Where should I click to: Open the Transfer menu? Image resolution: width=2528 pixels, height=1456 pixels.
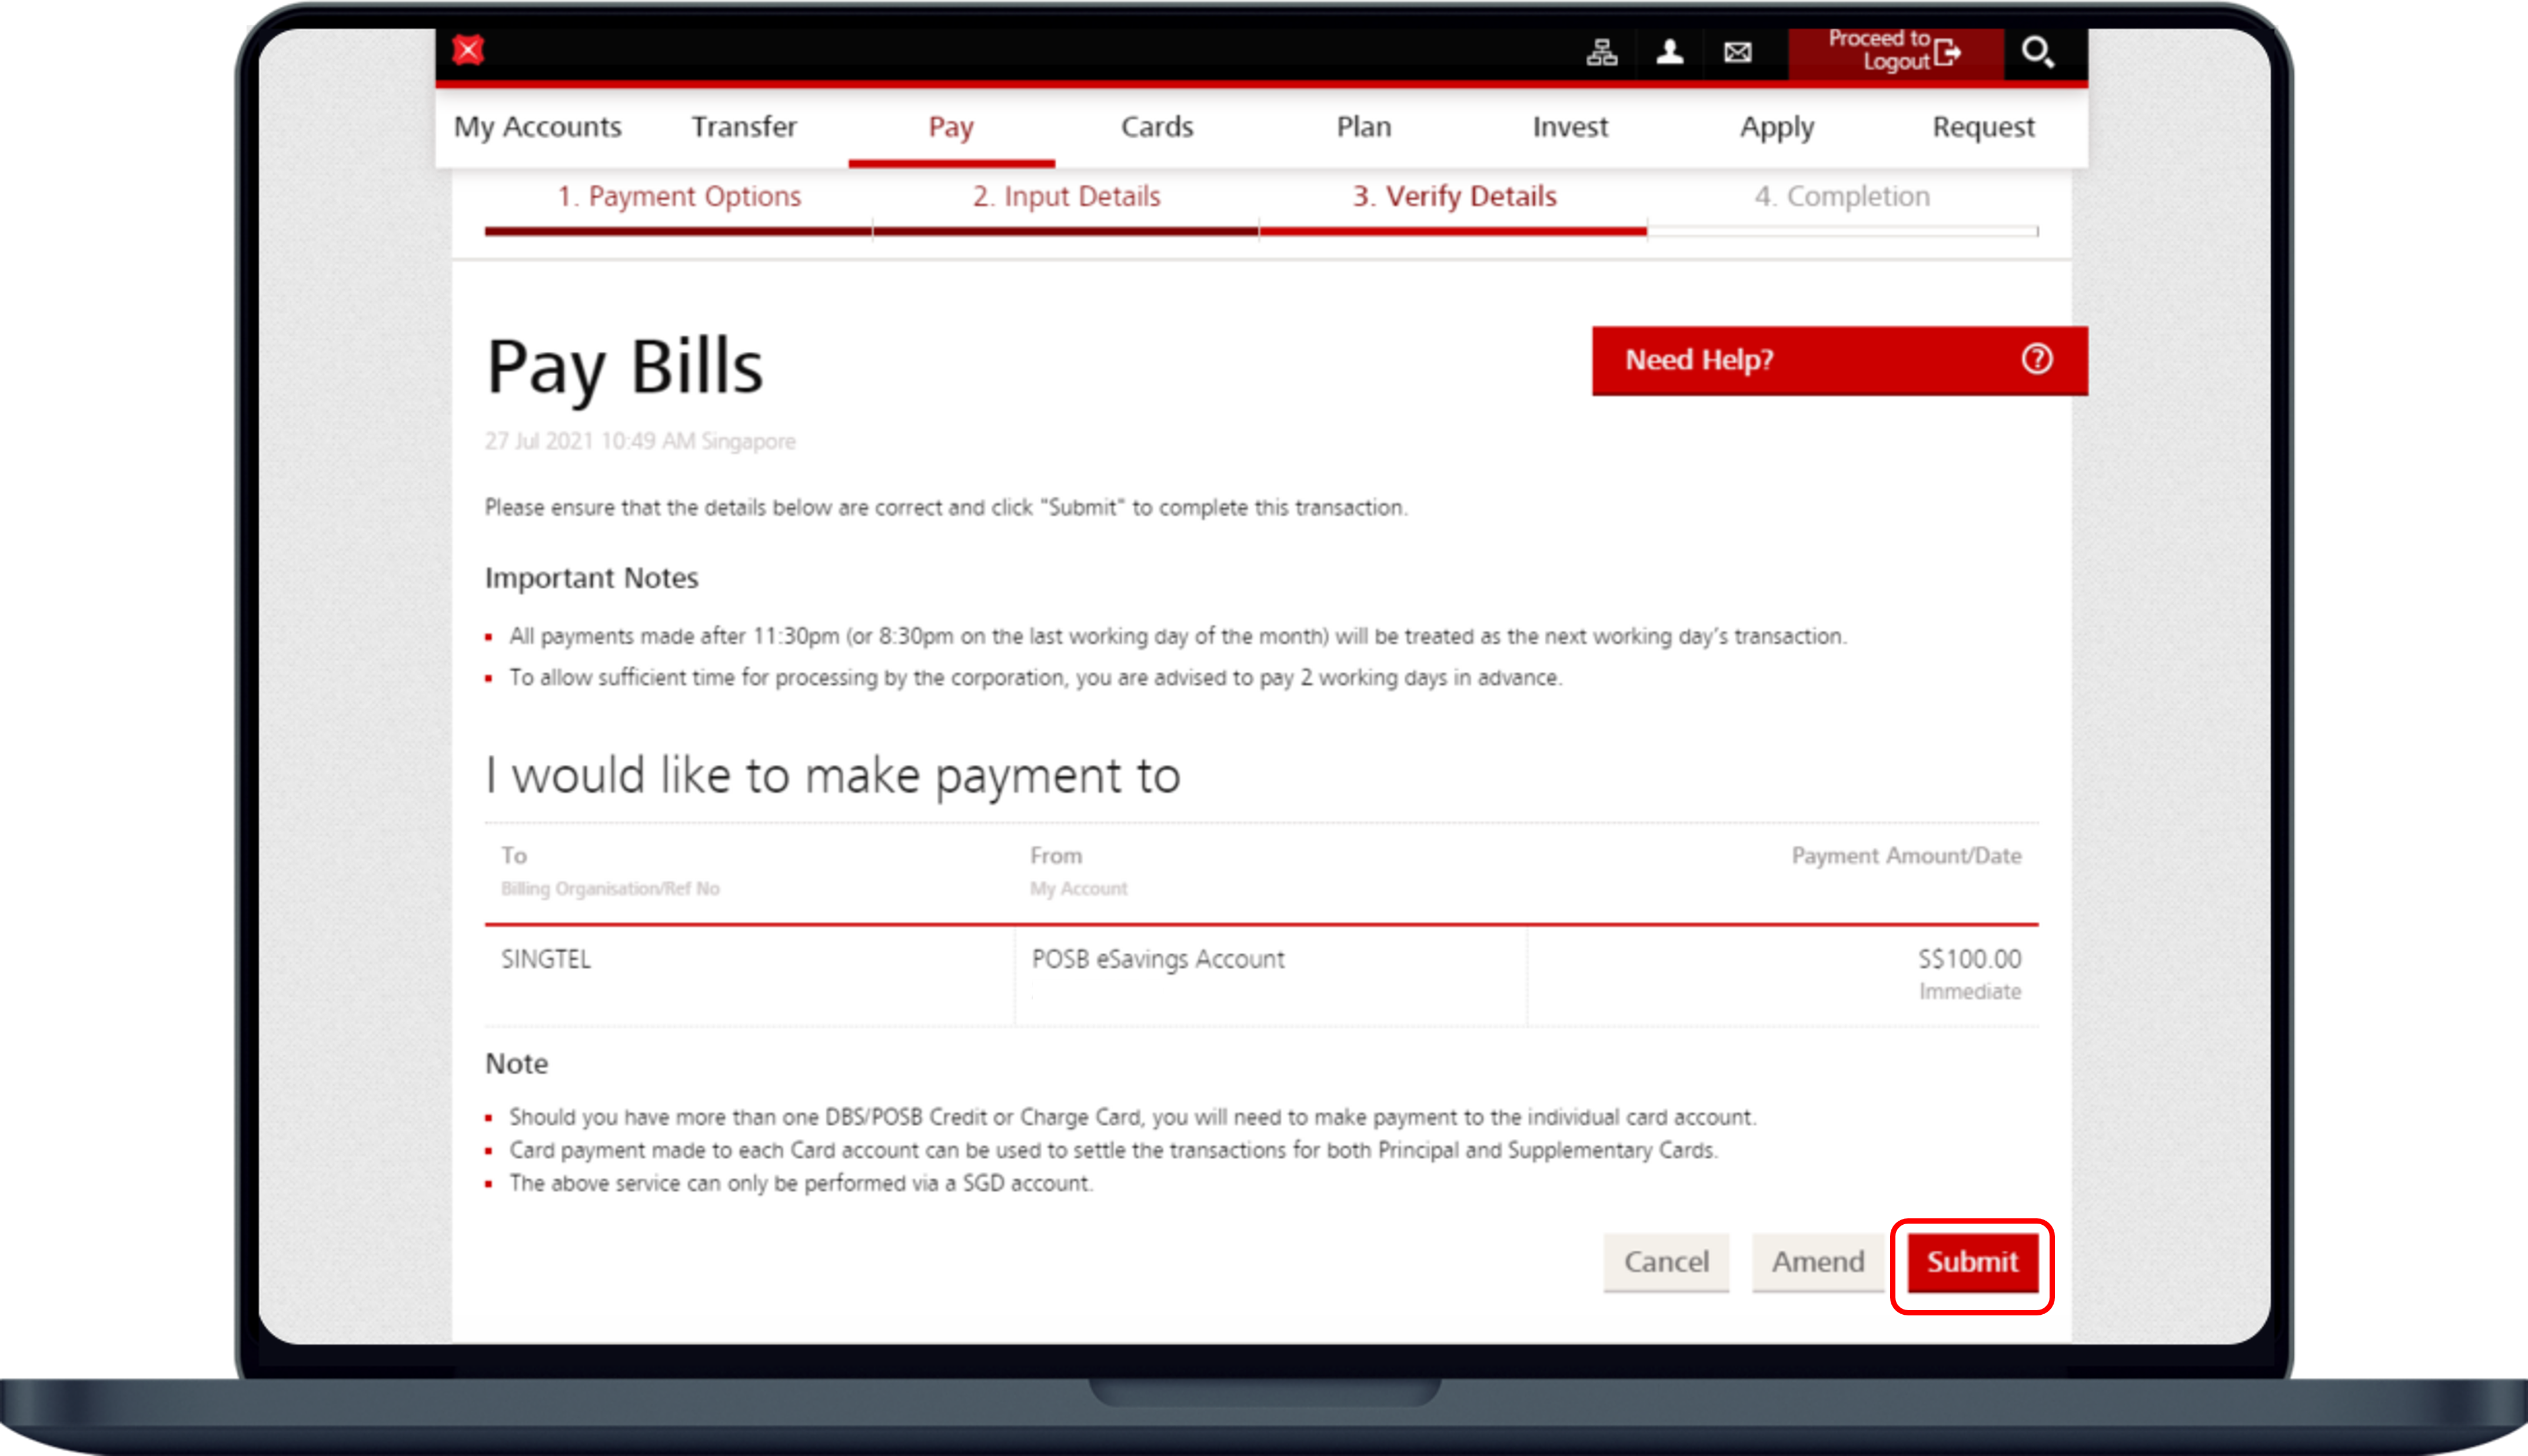pyautogui.click(x=744, y=127)
